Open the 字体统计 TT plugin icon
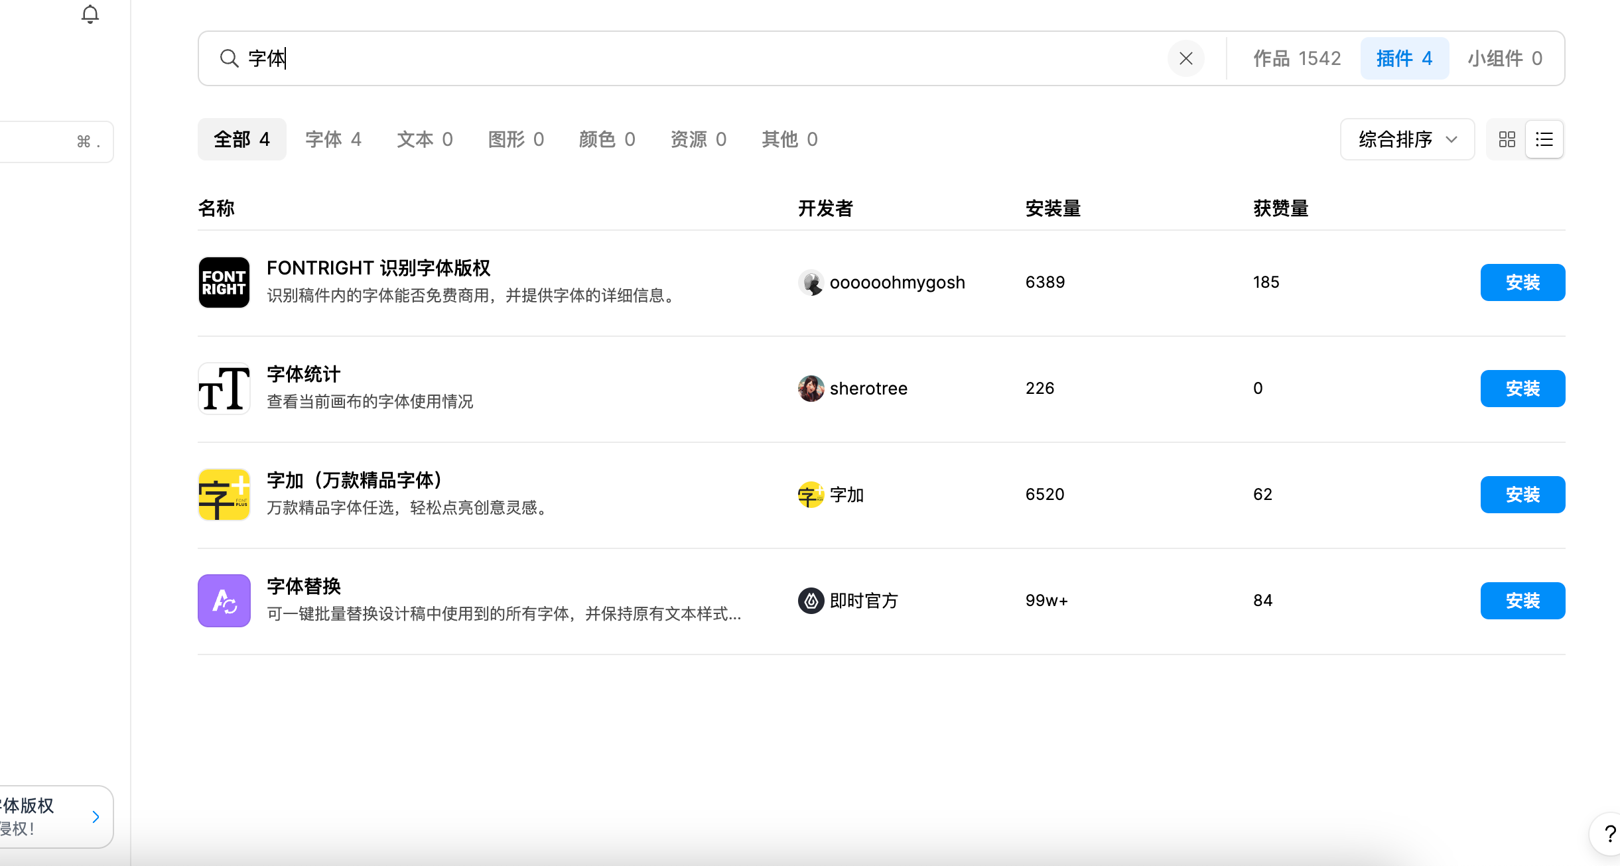The width and height of the screenshot is (1620, 866). coord(224,389)
